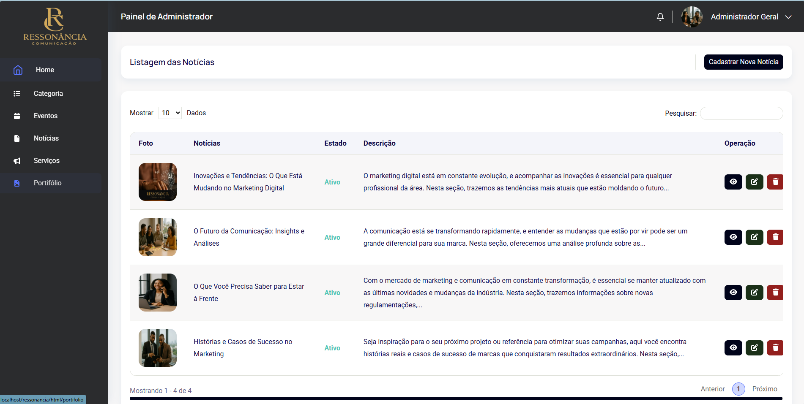This screenshot has height=404, width=804.
Task: Click the edit icon for O Que Você Precisa Saber
Action: [754, 293]
